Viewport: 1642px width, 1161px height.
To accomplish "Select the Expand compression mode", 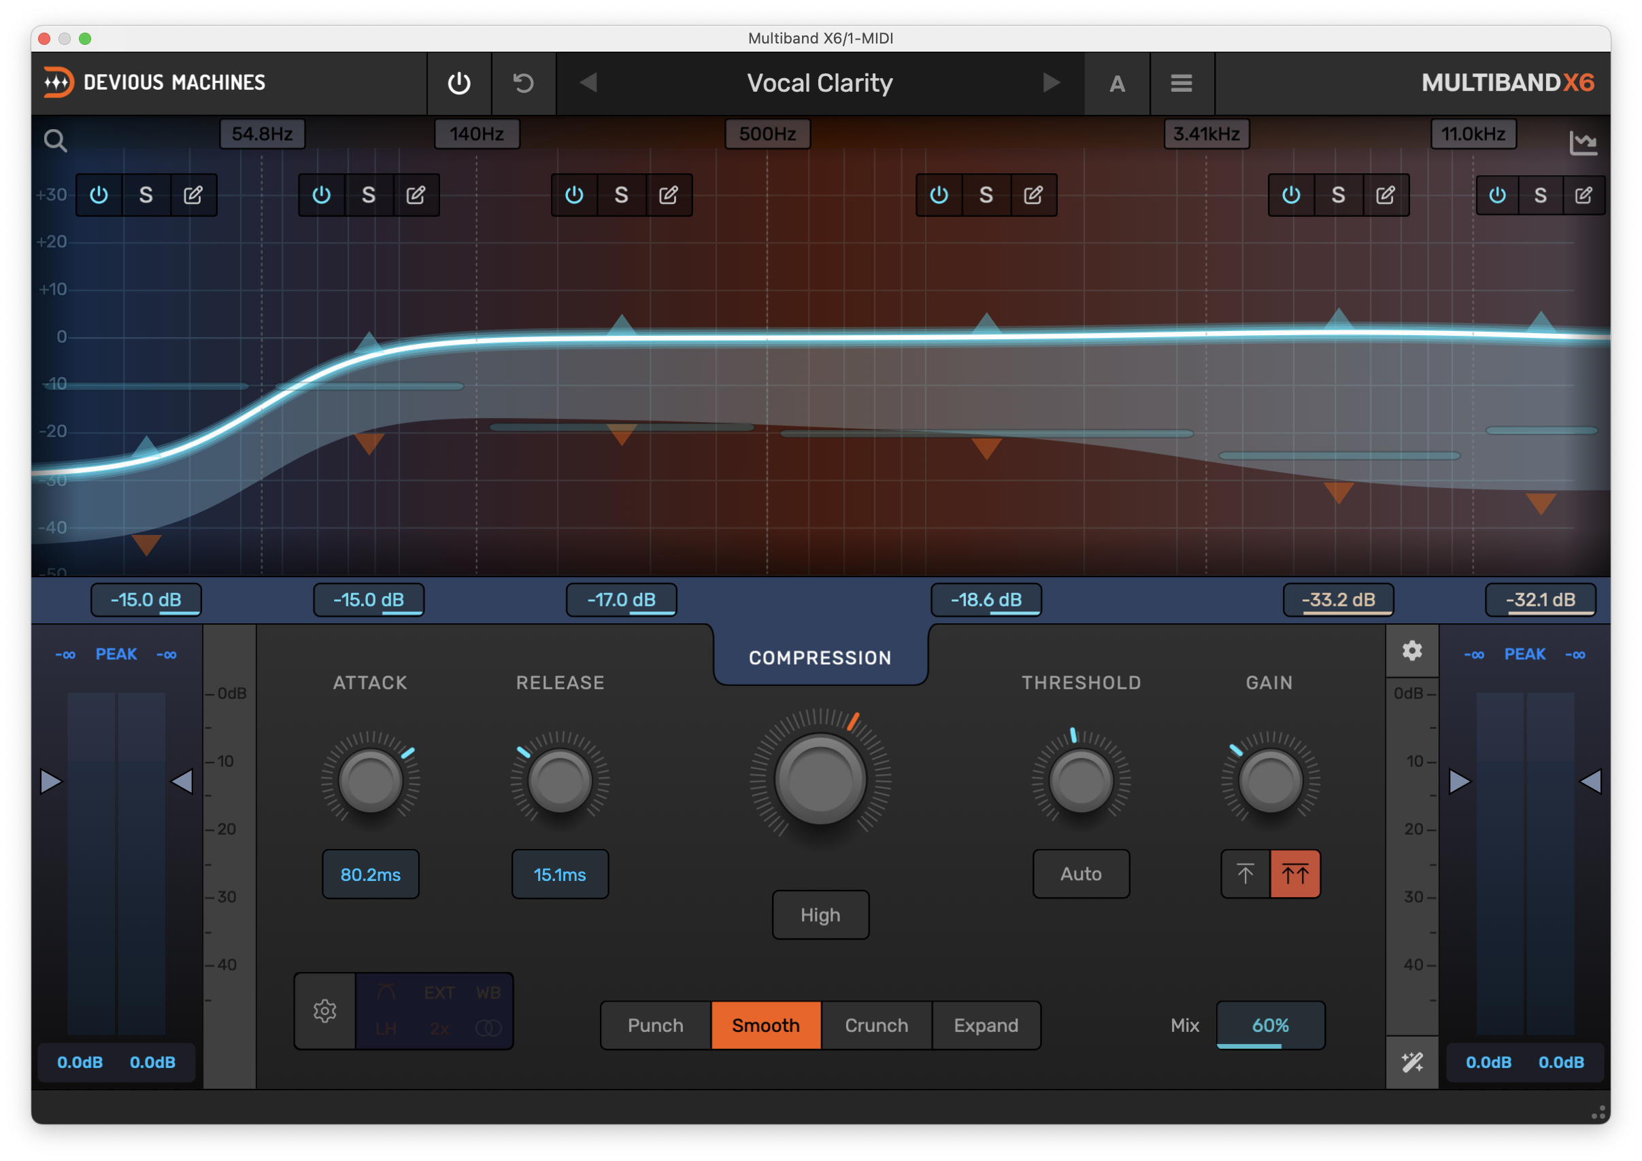I will 986,1025.
